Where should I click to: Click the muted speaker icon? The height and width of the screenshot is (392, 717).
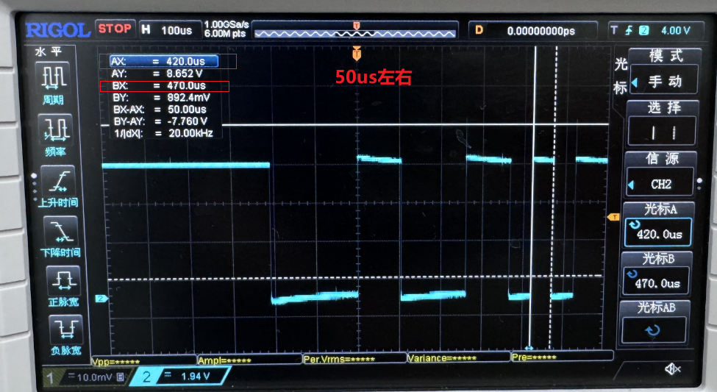(672, 368)
